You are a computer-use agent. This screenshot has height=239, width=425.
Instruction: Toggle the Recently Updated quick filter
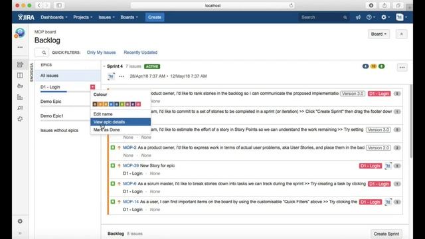click(140, 52)
